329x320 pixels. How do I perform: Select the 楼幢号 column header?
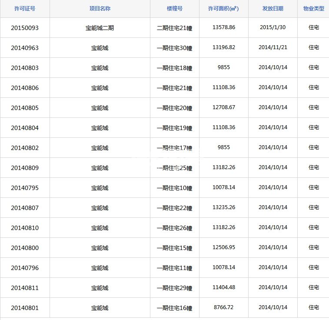coord(174,9)
